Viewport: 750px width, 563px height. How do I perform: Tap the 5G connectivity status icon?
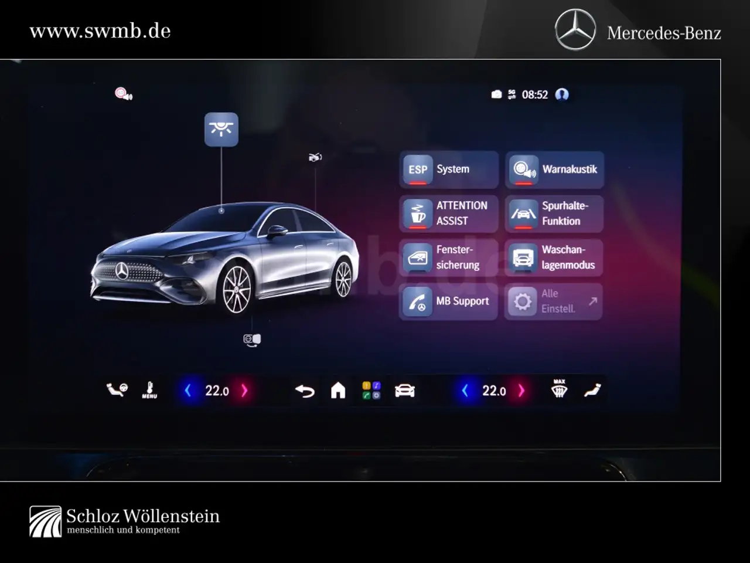[x=512, y=94]
